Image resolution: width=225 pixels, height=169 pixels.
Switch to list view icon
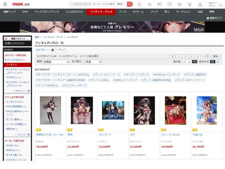pyautogui.click(x=218, y=62)
